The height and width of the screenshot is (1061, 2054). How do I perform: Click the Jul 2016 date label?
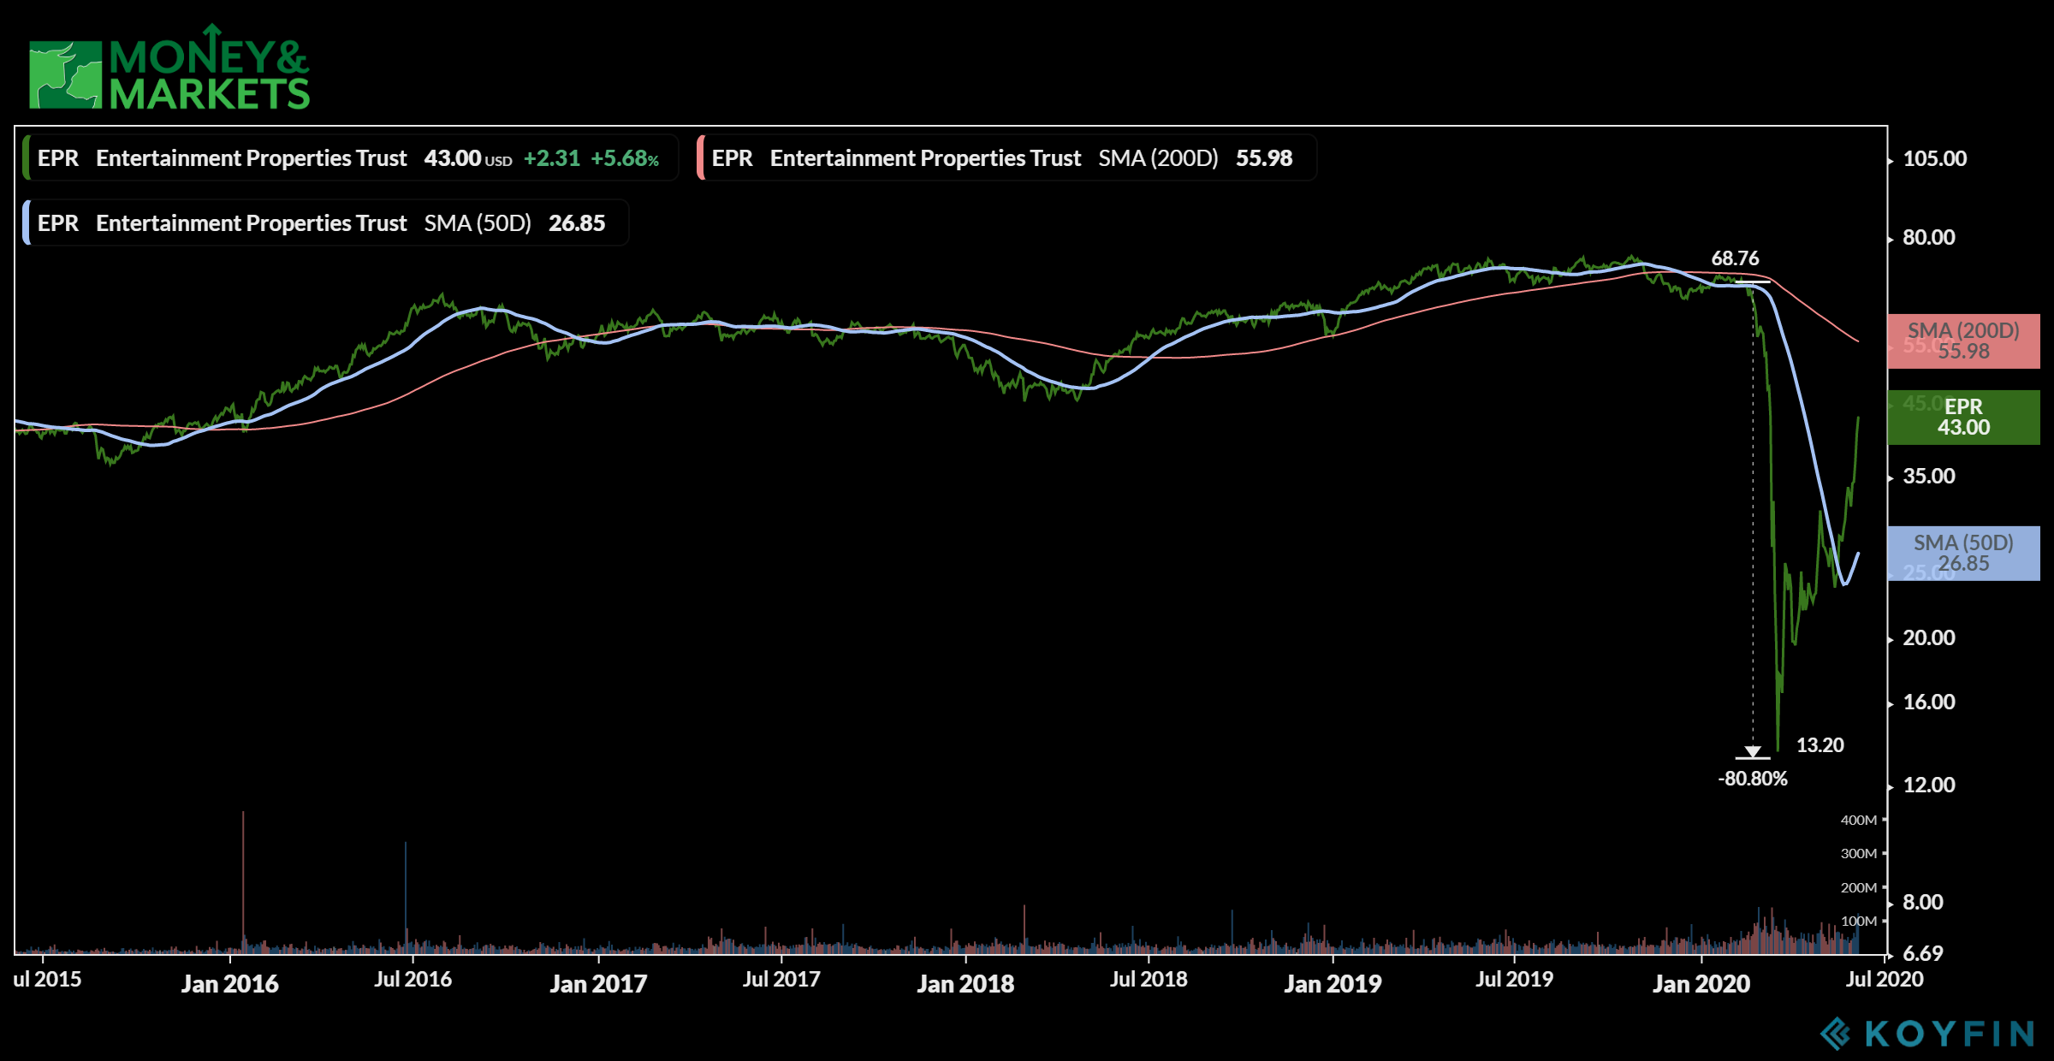click(x=413, y=980)
